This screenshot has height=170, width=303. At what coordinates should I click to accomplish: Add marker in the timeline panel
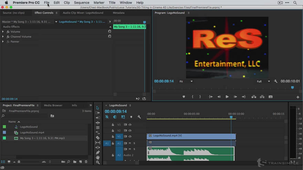click(x=131, y=117)
